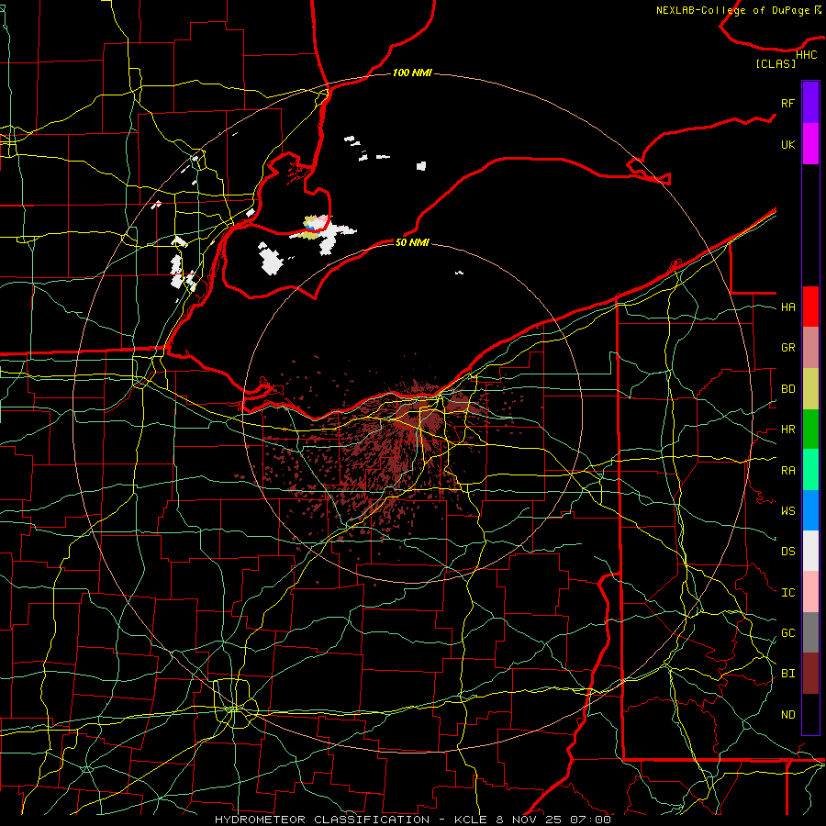
Task: Click the HR green legend color swatch
Action: [x=810, y=430]
